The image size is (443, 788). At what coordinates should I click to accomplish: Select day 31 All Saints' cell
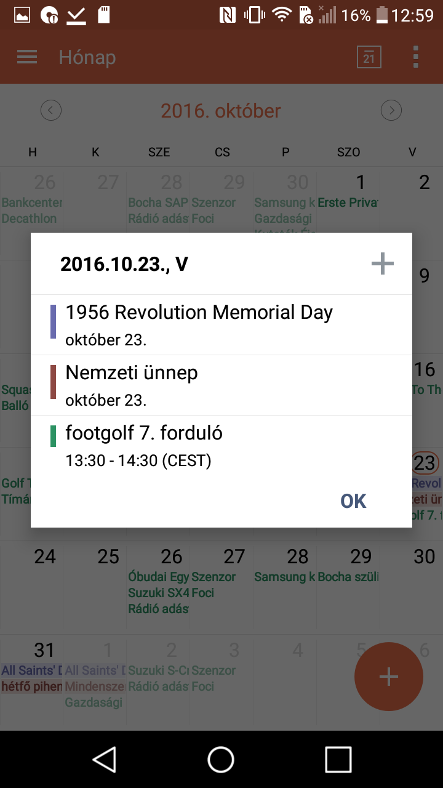tap(32, 681)
